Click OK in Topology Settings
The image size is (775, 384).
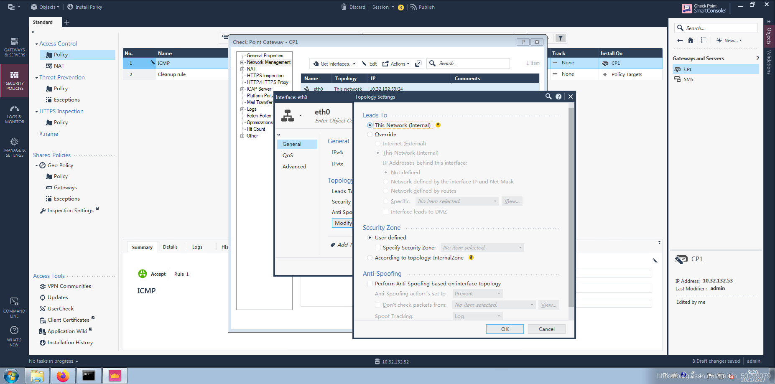(x=505, y=329)
